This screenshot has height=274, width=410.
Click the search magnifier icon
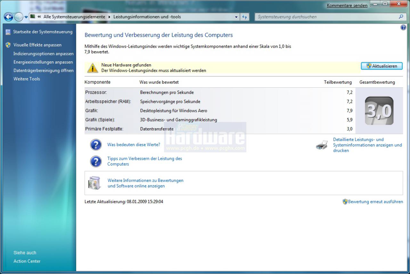(x=401, y=17)
